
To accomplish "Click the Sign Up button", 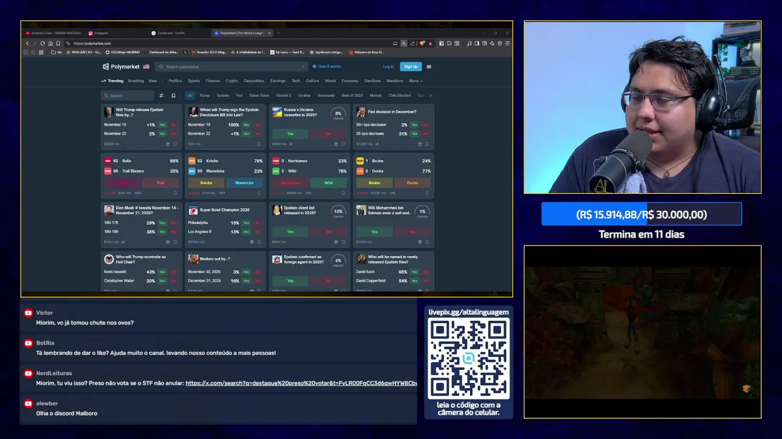I will [x=411, y=66].
